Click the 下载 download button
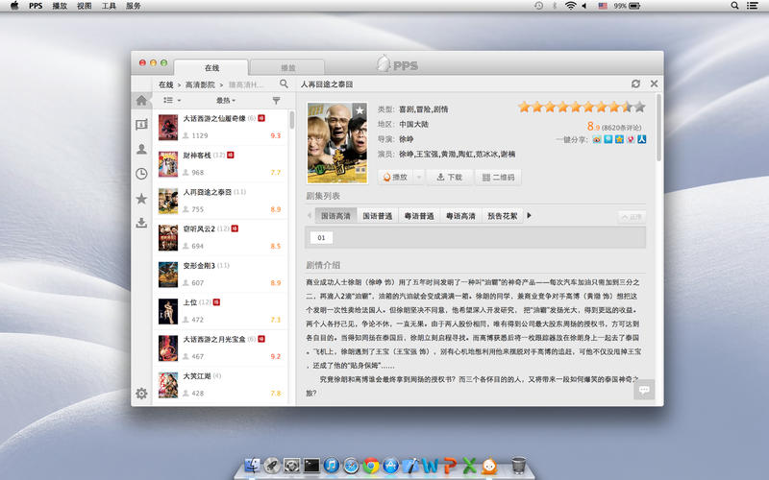This screenshot has width=769, height=480. pyautogui.click(x=449, y=178)
